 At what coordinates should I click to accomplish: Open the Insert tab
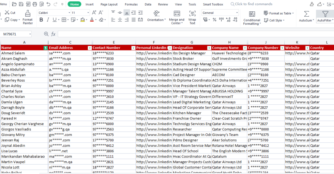pyautogui.click(x=89, y=4)
